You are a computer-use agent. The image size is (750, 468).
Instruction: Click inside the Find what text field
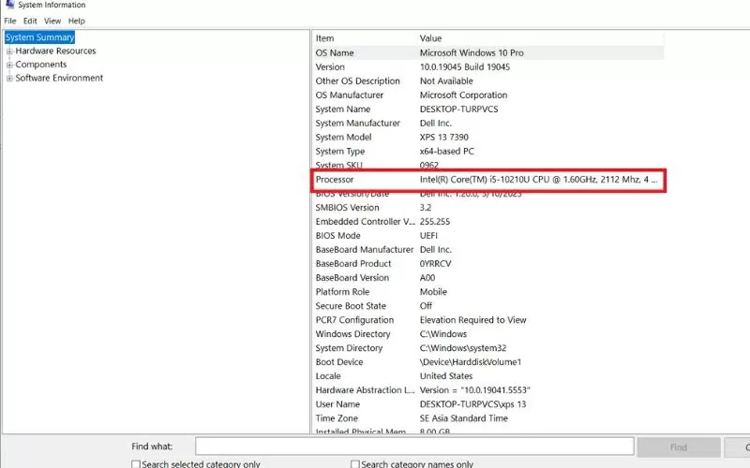pyautogui.click(x=414, y=446)
